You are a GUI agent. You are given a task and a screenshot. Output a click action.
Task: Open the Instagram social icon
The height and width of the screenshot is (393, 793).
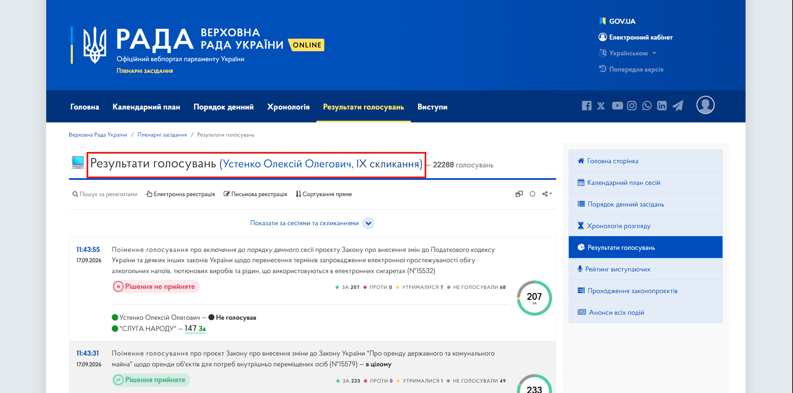[x=632, y=106]
